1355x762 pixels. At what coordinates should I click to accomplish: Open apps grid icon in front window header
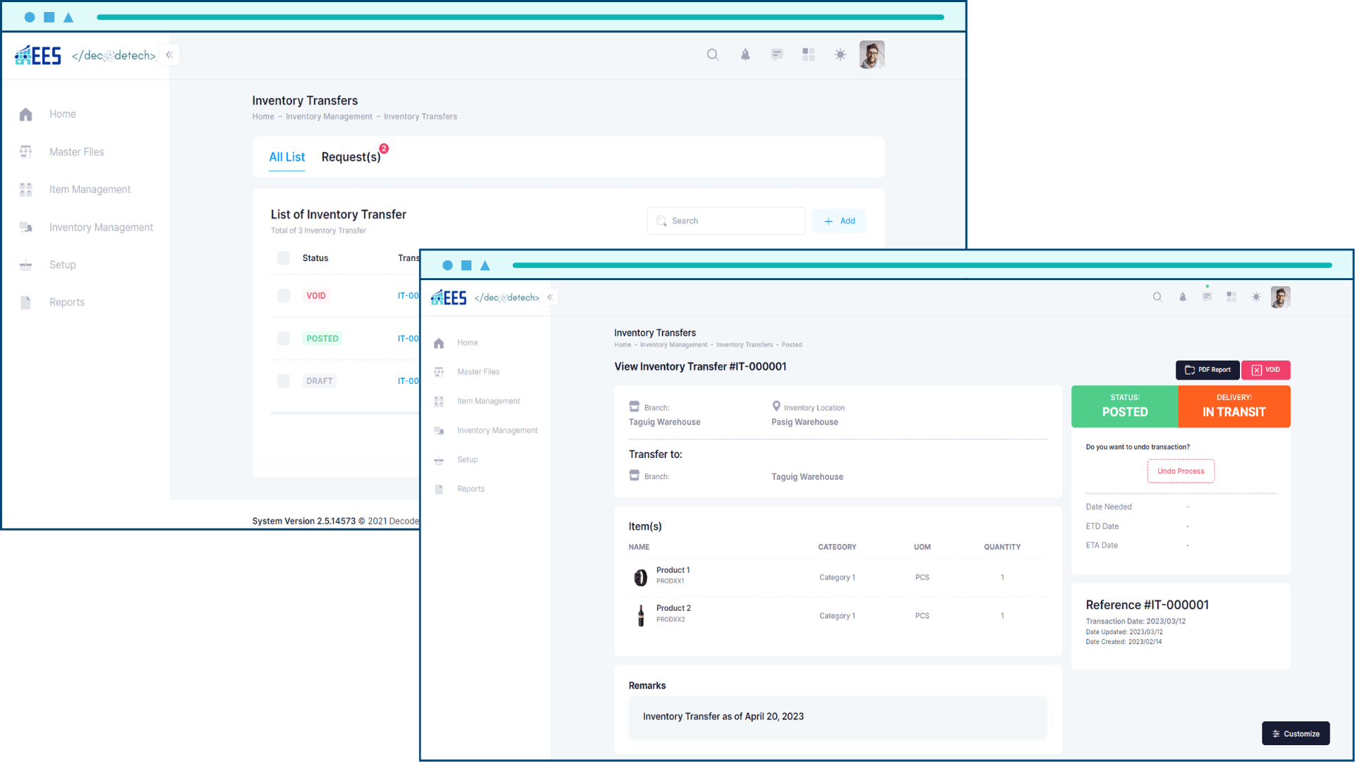tap(1231, 297)
